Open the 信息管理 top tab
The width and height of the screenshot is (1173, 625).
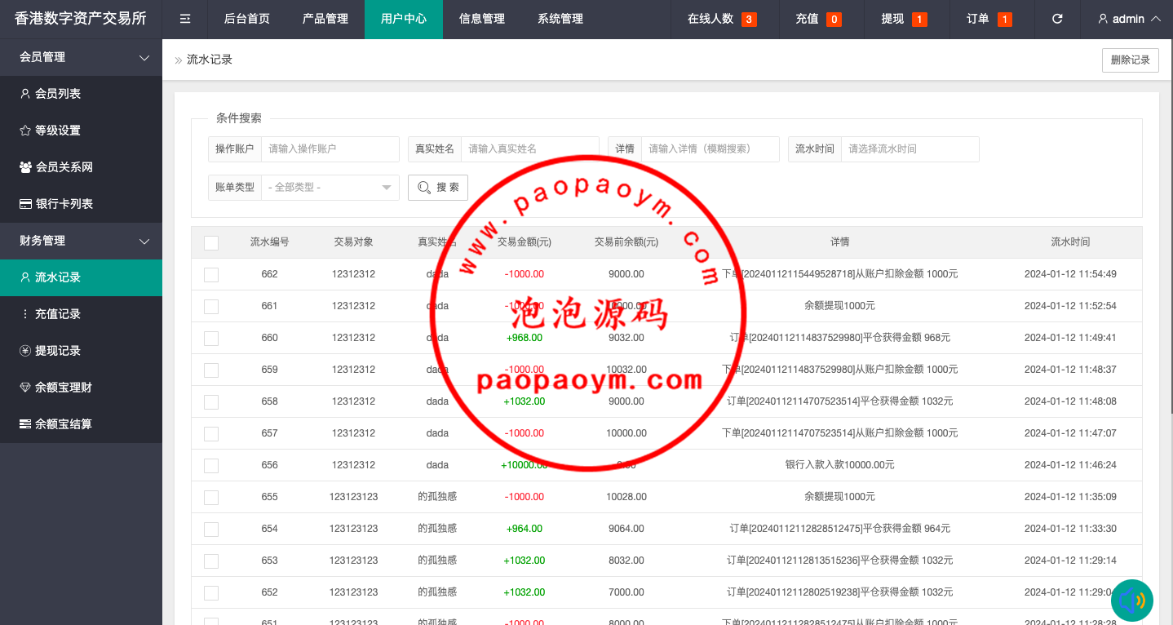(x=482, y=19)
